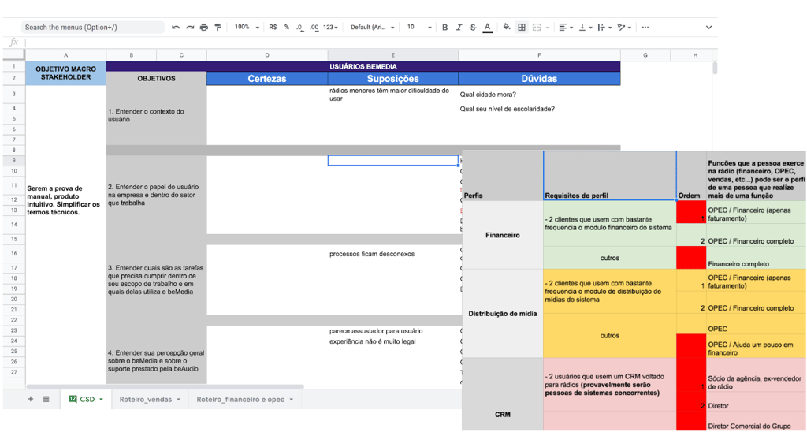Screen dimensions: 807x447
Task: Decrease decimal places icon
Action: (299, 28)
